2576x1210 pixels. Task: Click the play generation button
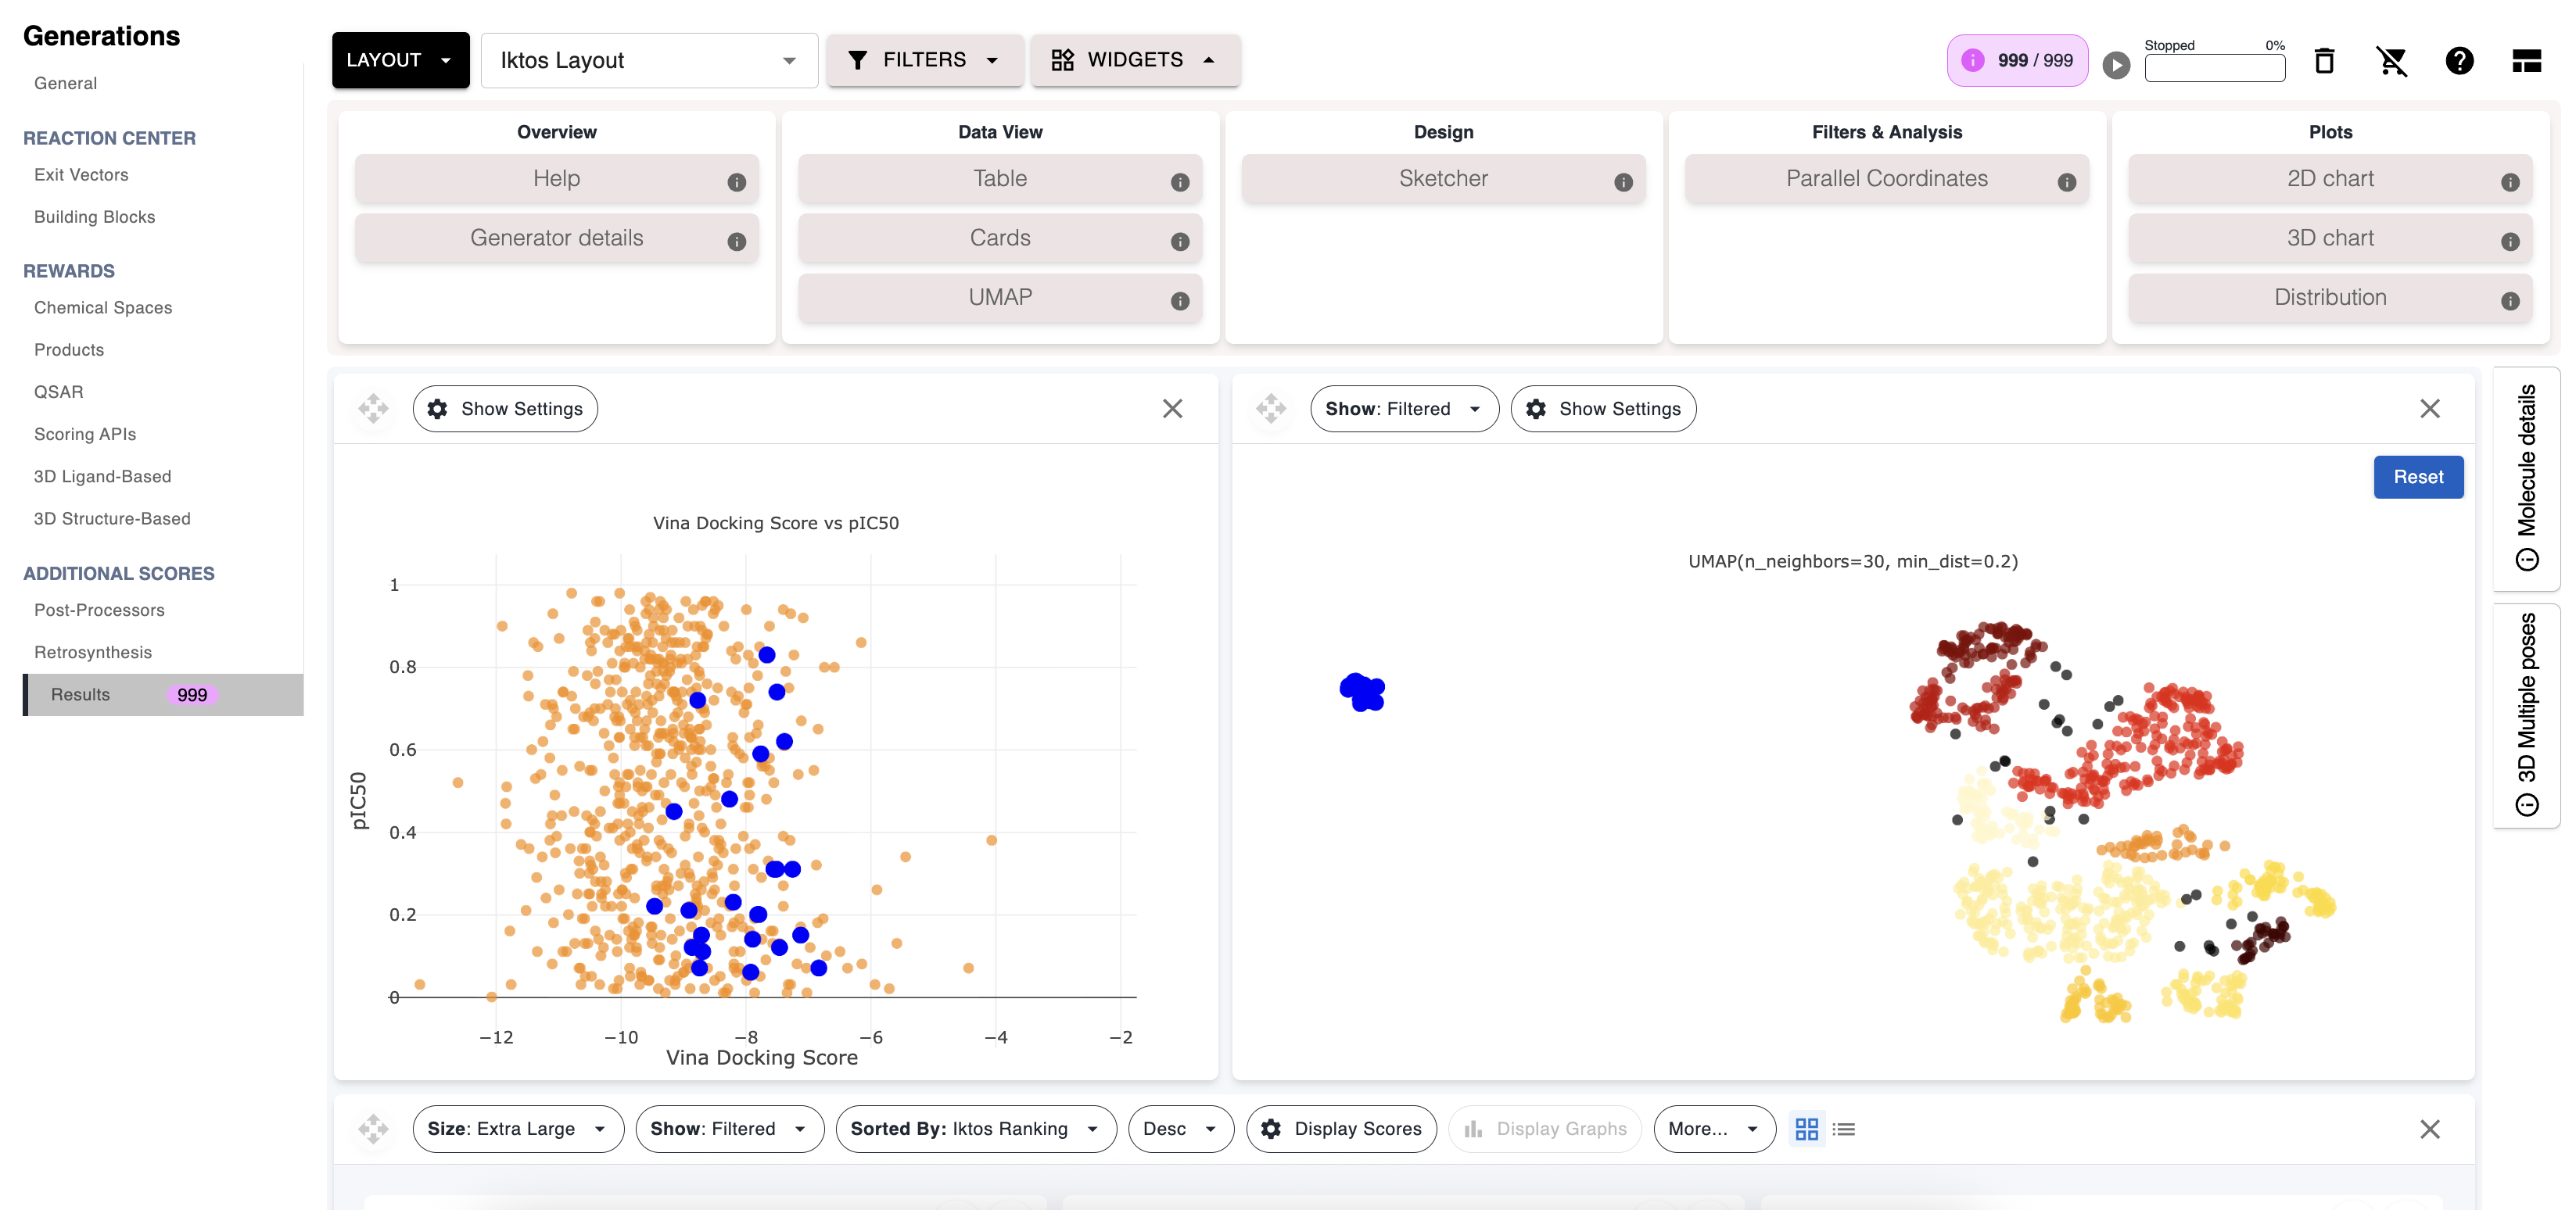pyautogui.click(x=2116, y=65)
